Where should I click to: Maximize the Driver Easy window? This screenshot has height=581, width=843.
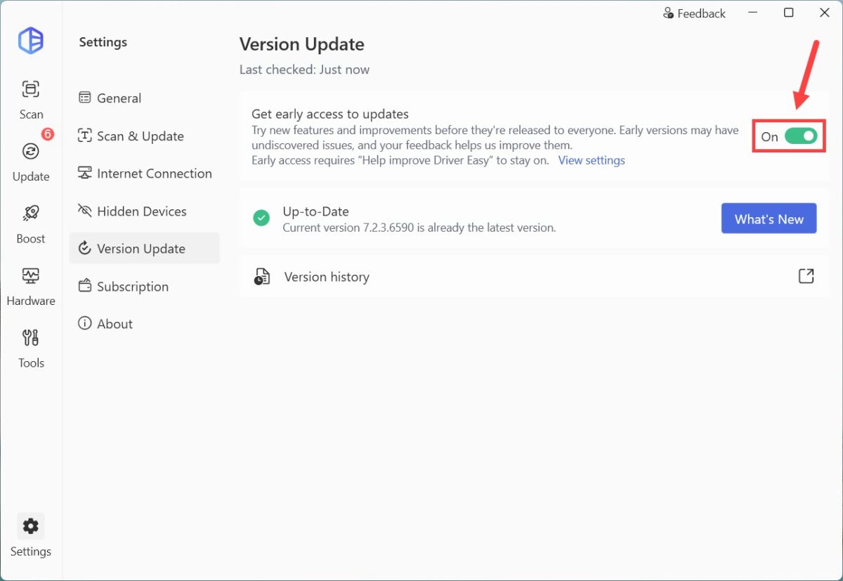point(789,13)
